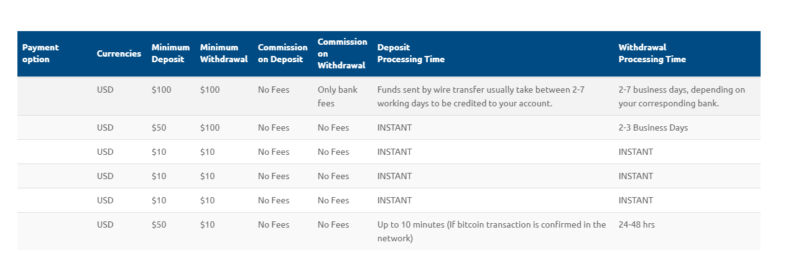Click the Deposit Processing Time header

pyautogui.click(x=411, y=53)
